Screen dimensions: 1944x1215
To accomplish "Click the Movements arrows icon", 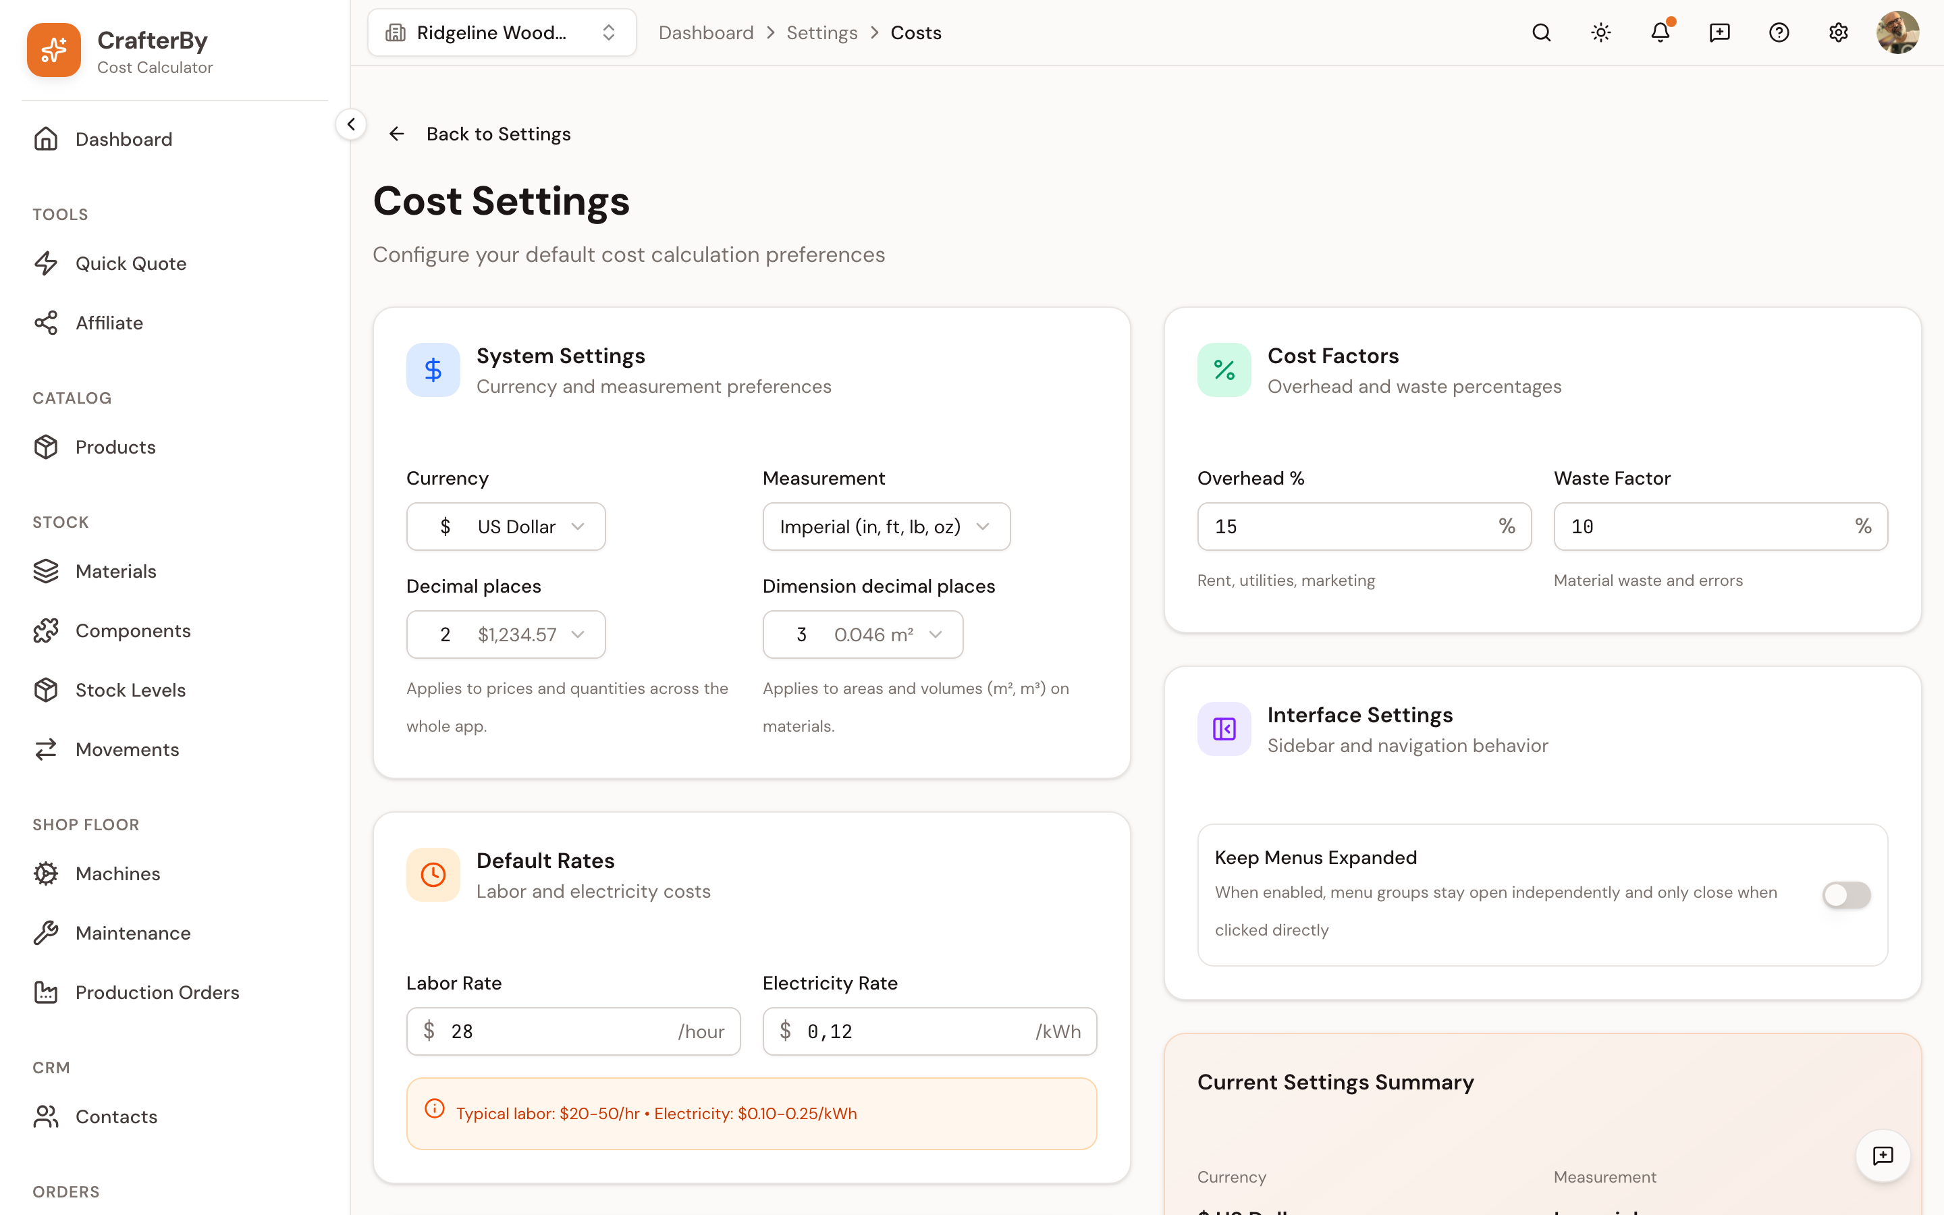I will [46, 750].
